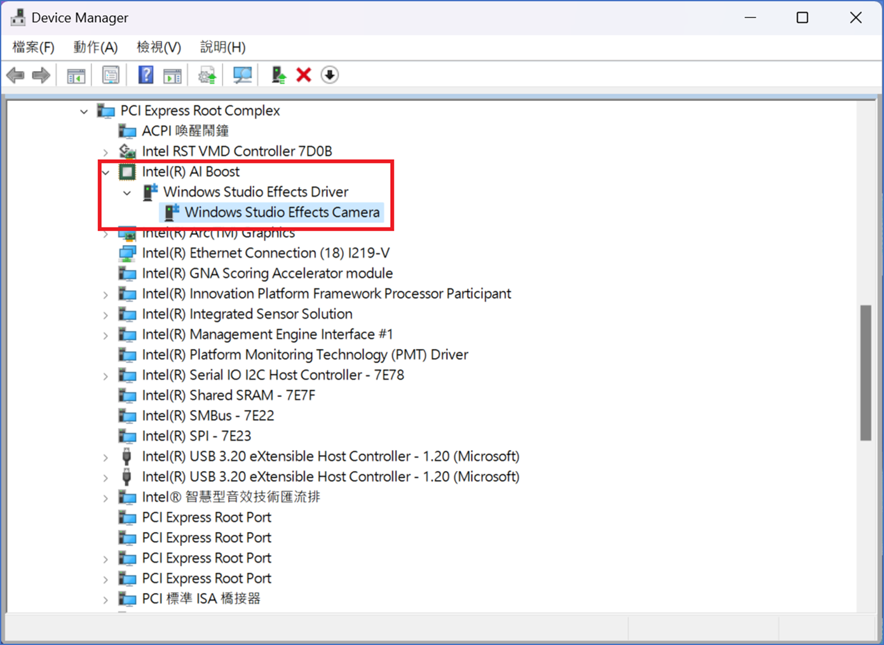This screenshot has height=645, width=884.
Task: Click the Forward arrow toolbar icon
Action: (x=41, y=76)
